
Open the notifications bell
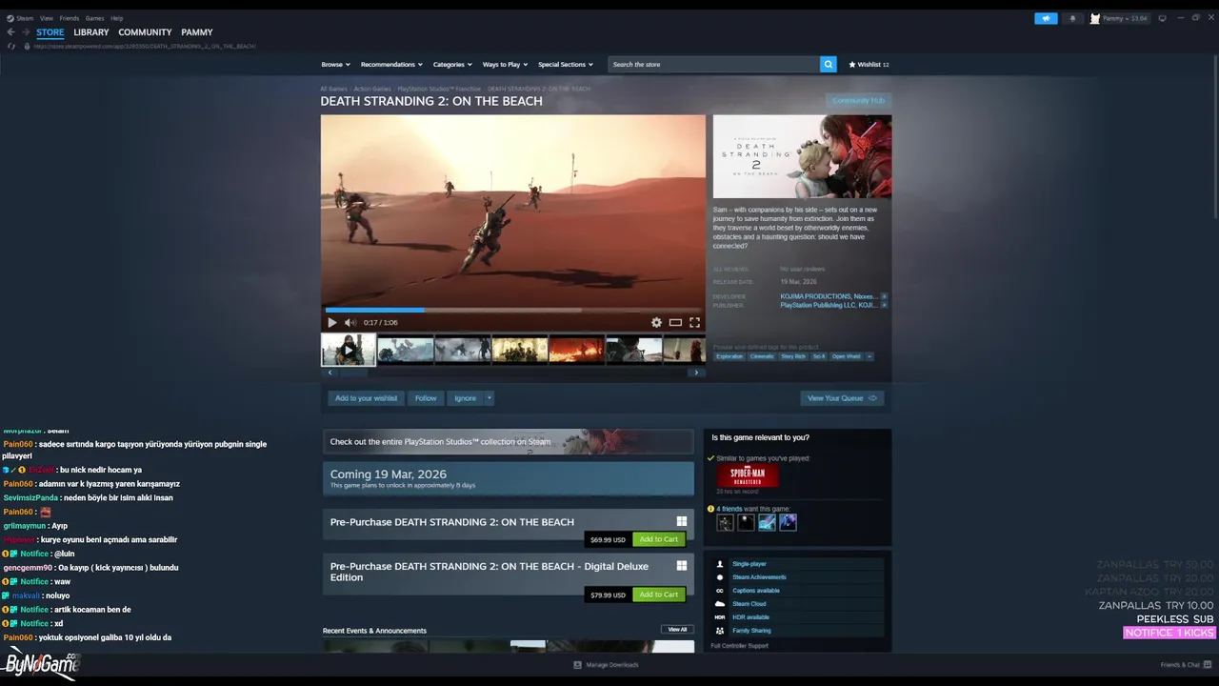tap(1072, 18)
